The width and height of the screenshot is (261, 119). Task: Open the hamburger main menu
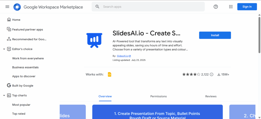(x=7, y=7)
